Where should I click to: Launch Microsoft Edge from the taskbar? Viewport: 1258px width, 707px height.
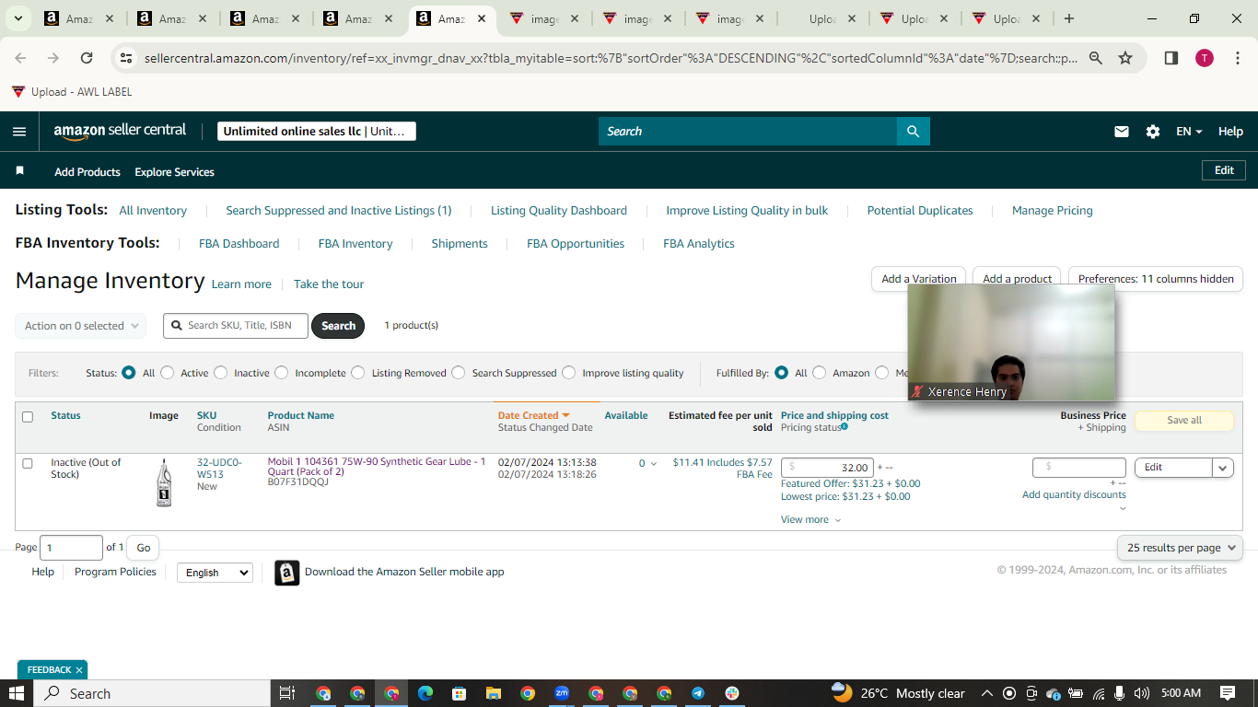coord(425,693)
